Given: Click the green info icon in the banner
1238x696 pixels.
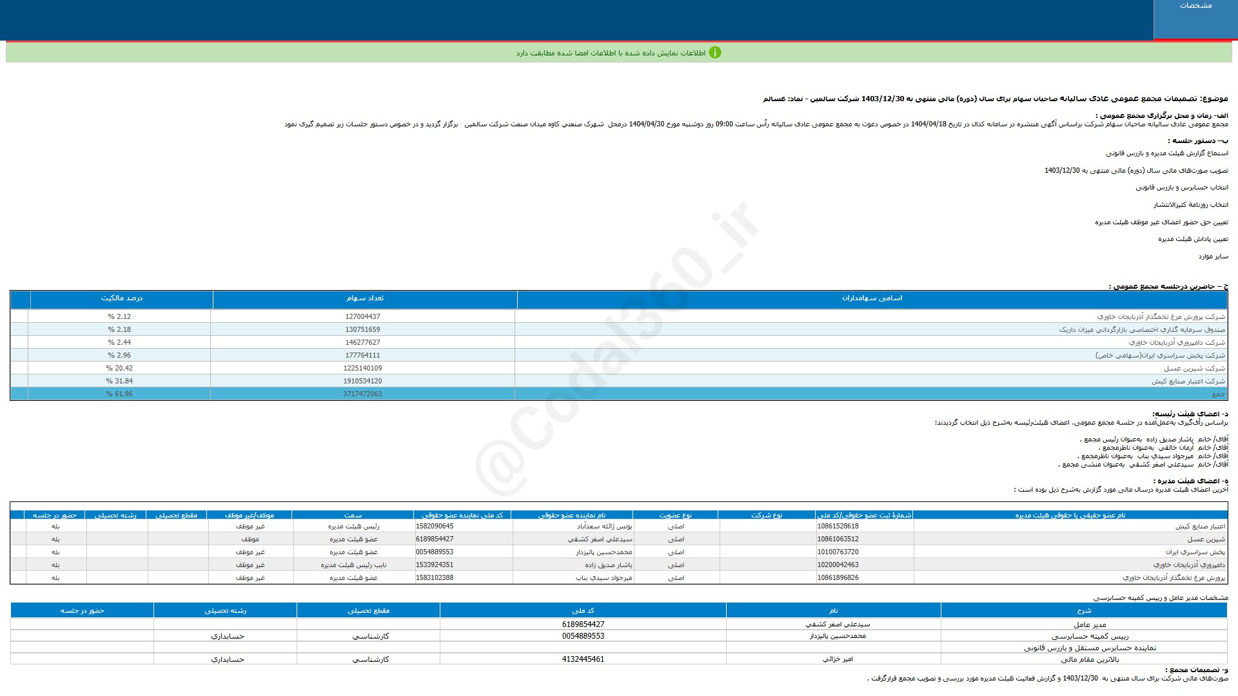Looking at the screenshot, I should click(x=715, y=53).
